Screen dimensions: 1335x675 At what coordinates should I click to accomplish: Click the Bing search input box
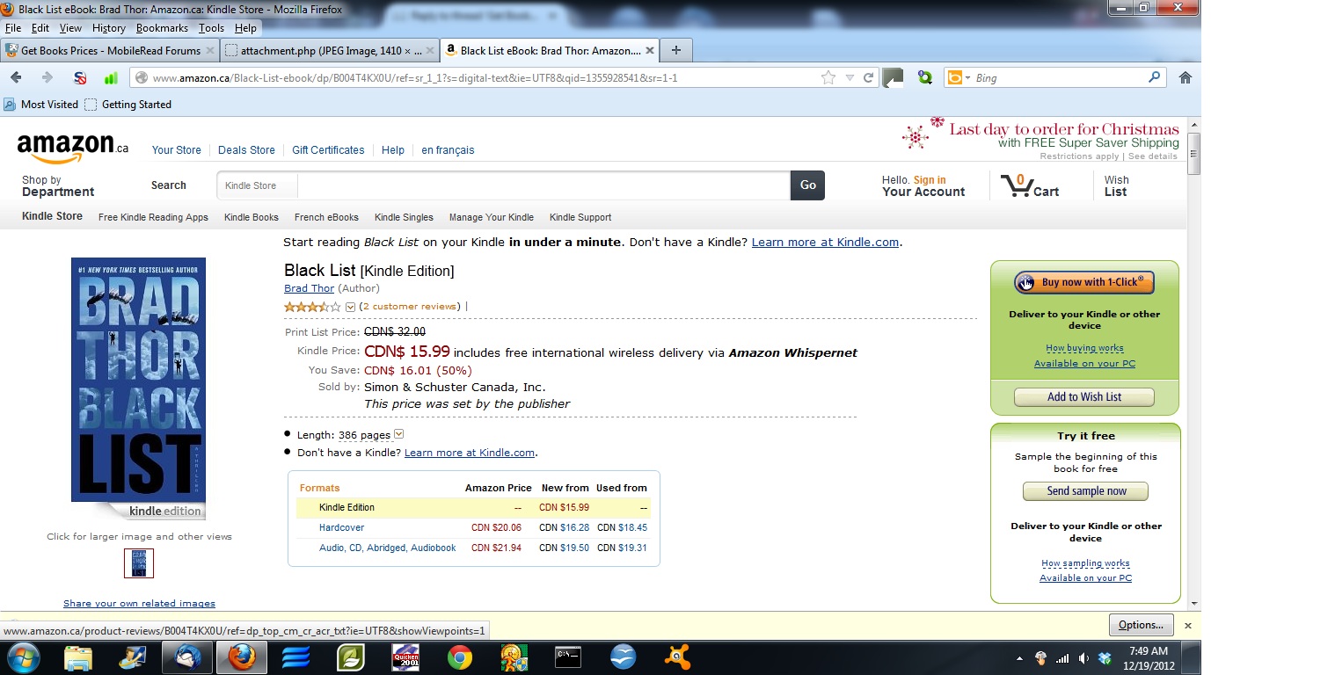tap(1059, 78)
